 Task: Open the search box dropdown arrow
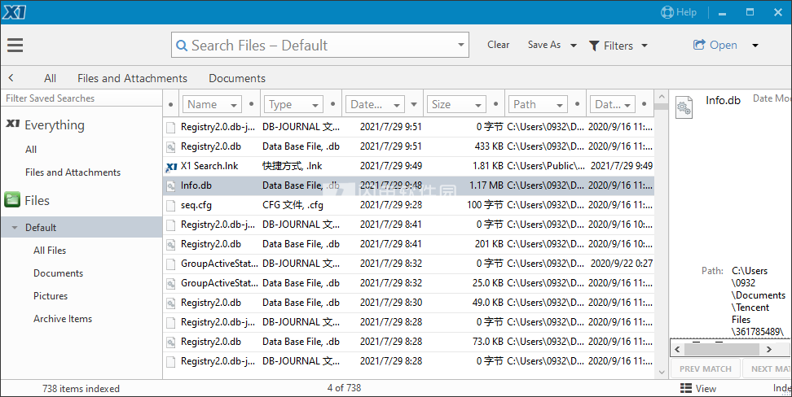(x=460, y=45)
